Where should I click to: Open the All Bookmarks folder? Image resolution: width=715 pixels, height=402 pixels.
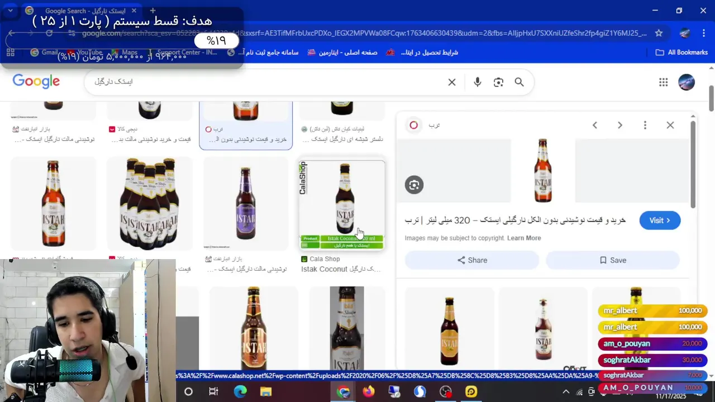(681, 52)
